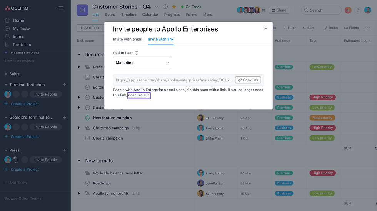This screenshot has height=211, width=377.
Task: Click plus icon next to Gearoid's Terminal Team
Action: click(x=65, y=118)
